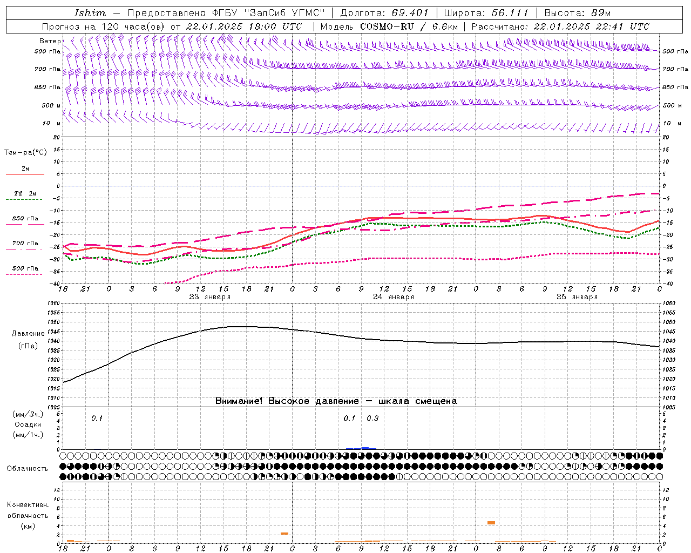Click the (мм/1ч.) precipitation unit label
Image resolution: width=691 pixels, height=553 pixels.
pos(28,435)
